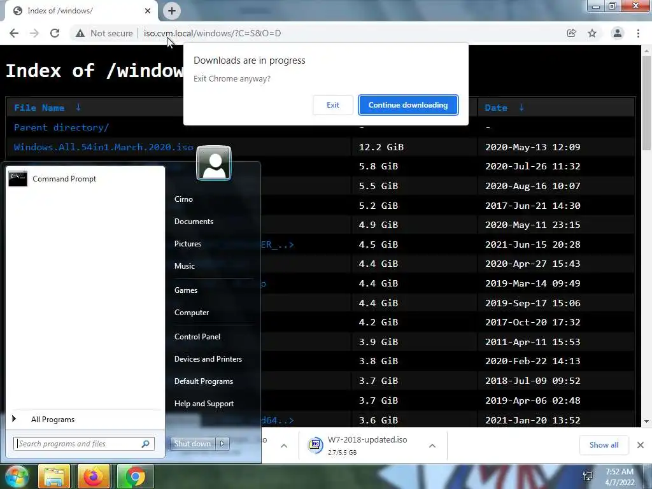Click the browser forward arrow

point(34,33)
